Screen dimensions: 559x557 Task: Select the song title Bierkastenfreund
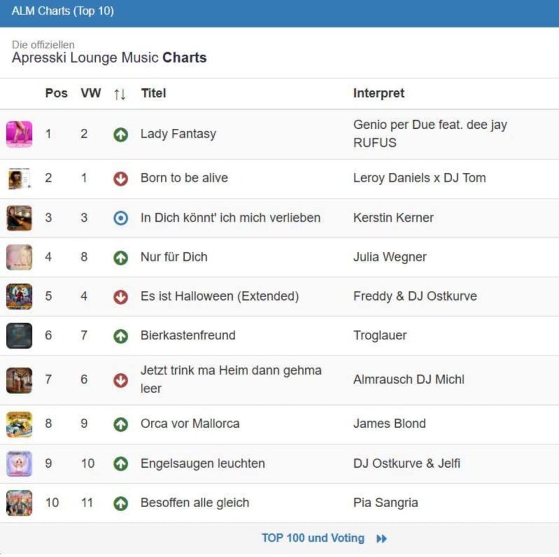coord(187,335)
